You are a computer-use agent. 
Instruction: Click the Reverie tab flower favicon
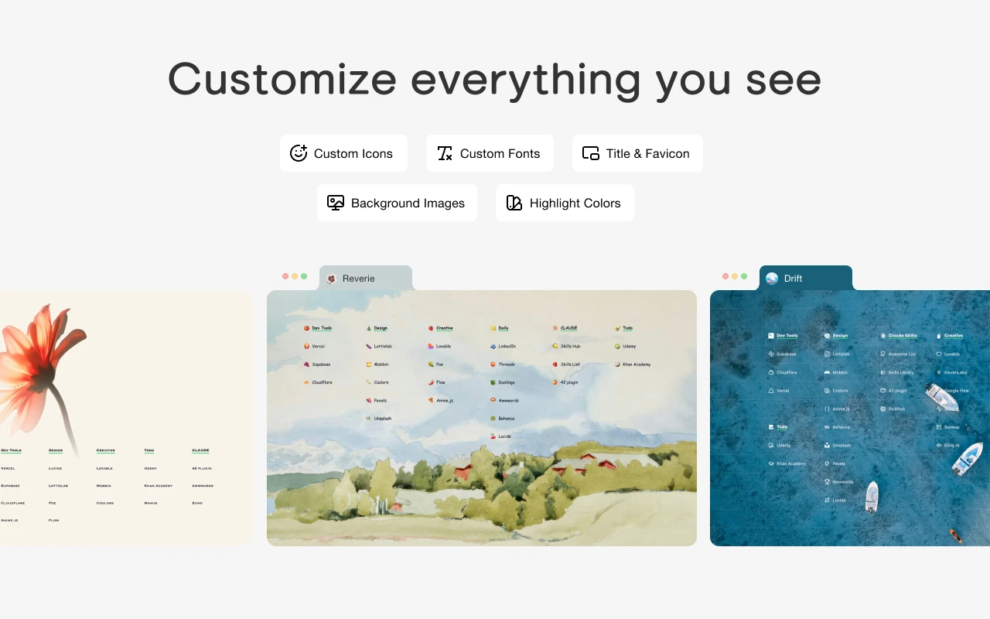point(332,279)
